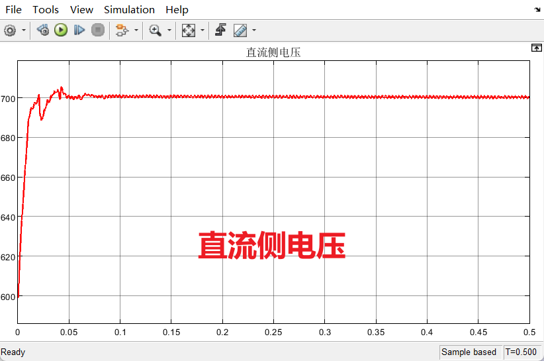Open the View menu
Screen dimensions: 544x361
pos(81,10)
